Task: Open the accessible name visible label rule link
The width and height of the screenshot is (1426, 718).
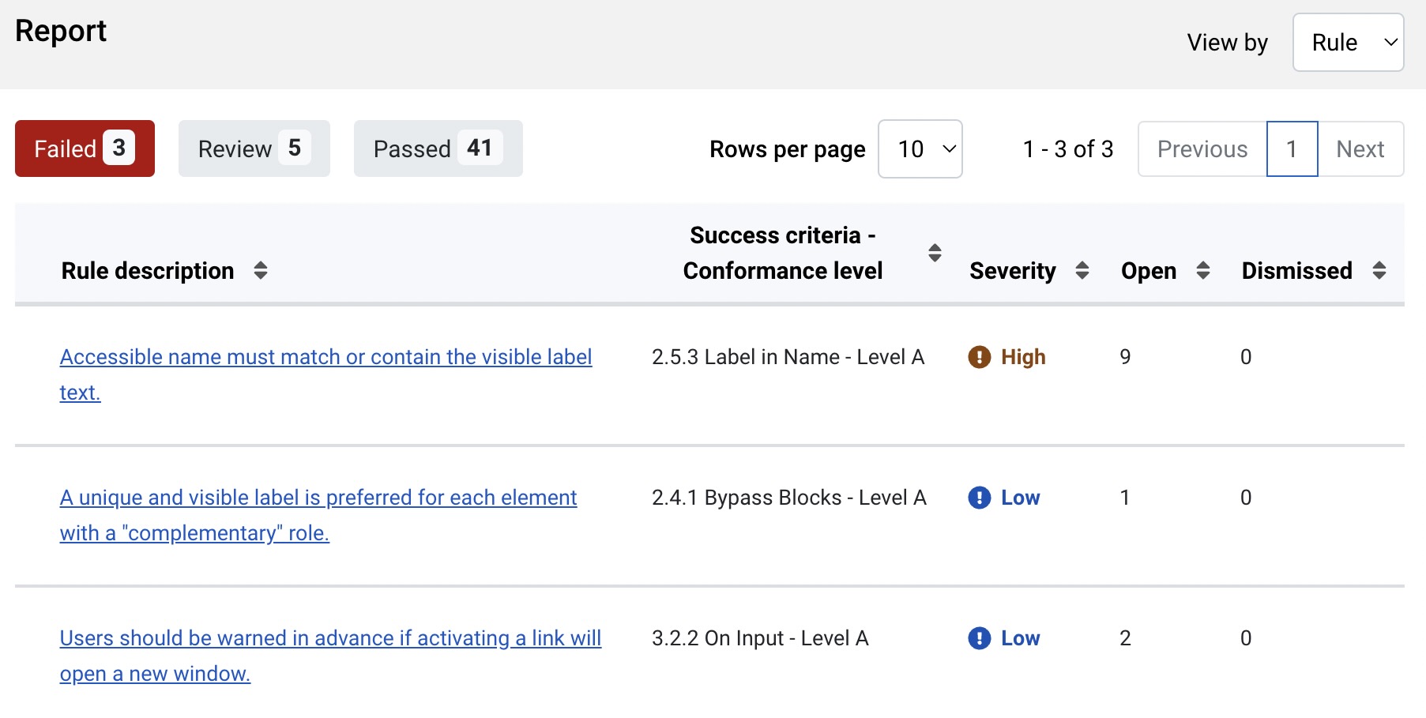Action: tap(325, 358)
